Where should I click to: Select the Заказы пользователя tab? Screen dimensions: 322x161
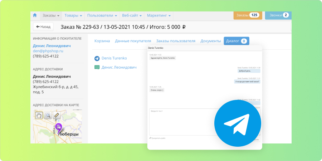click(x=176, y=41)
